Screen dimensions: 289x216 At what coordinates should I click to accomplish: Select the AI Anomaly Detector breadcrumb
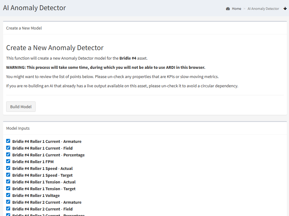point(263,9)
